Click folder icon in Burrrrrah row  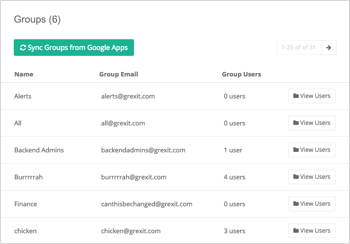296,177
